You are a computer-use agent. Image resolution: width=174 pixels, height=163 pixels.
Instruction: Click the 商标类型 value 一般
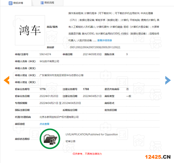click(129, 96)
